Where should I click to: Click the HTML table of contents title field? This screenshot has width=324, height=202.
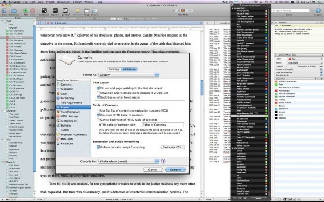click(x=163, y=125)
